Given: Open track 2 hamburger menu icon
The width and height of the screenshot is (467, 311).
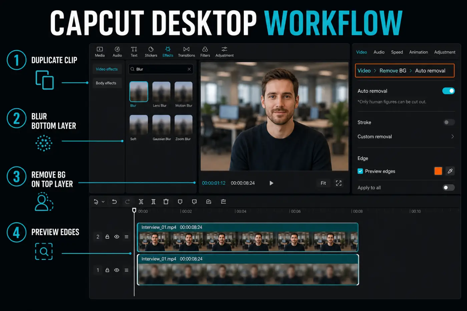Looking at the screenshot, I should [126, 237].
